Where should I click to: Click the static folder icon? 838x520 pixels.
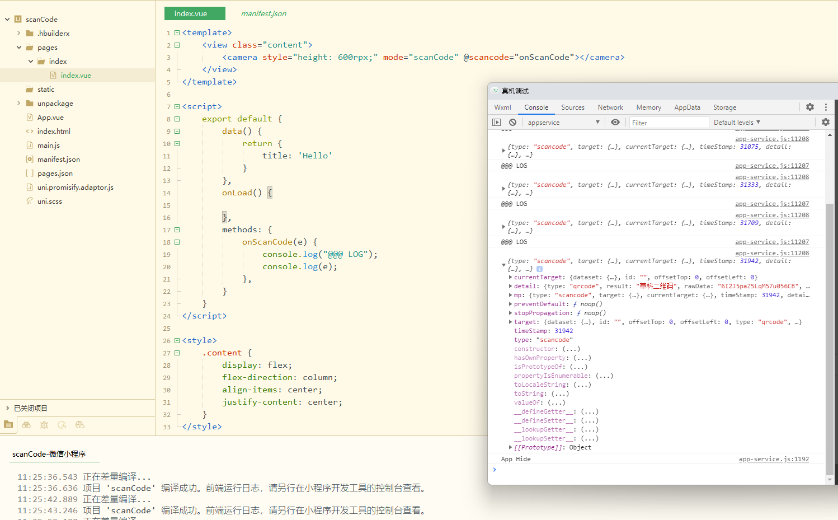(30, 89)
